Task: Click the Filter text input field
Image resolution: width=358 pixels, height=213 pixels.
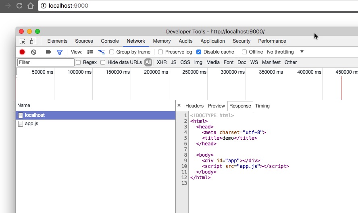Action: tap(46, 62)
